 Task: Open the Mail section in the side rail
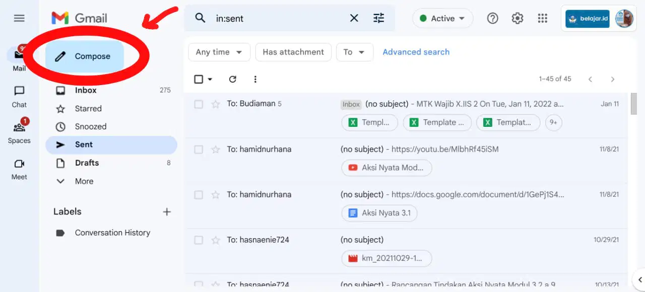[19, 59]
